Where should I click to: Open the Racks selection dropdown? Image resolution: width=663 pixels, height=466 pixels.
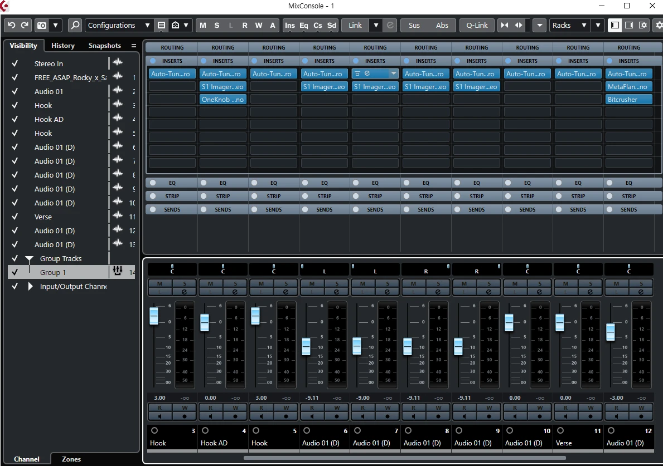[569, 25]
